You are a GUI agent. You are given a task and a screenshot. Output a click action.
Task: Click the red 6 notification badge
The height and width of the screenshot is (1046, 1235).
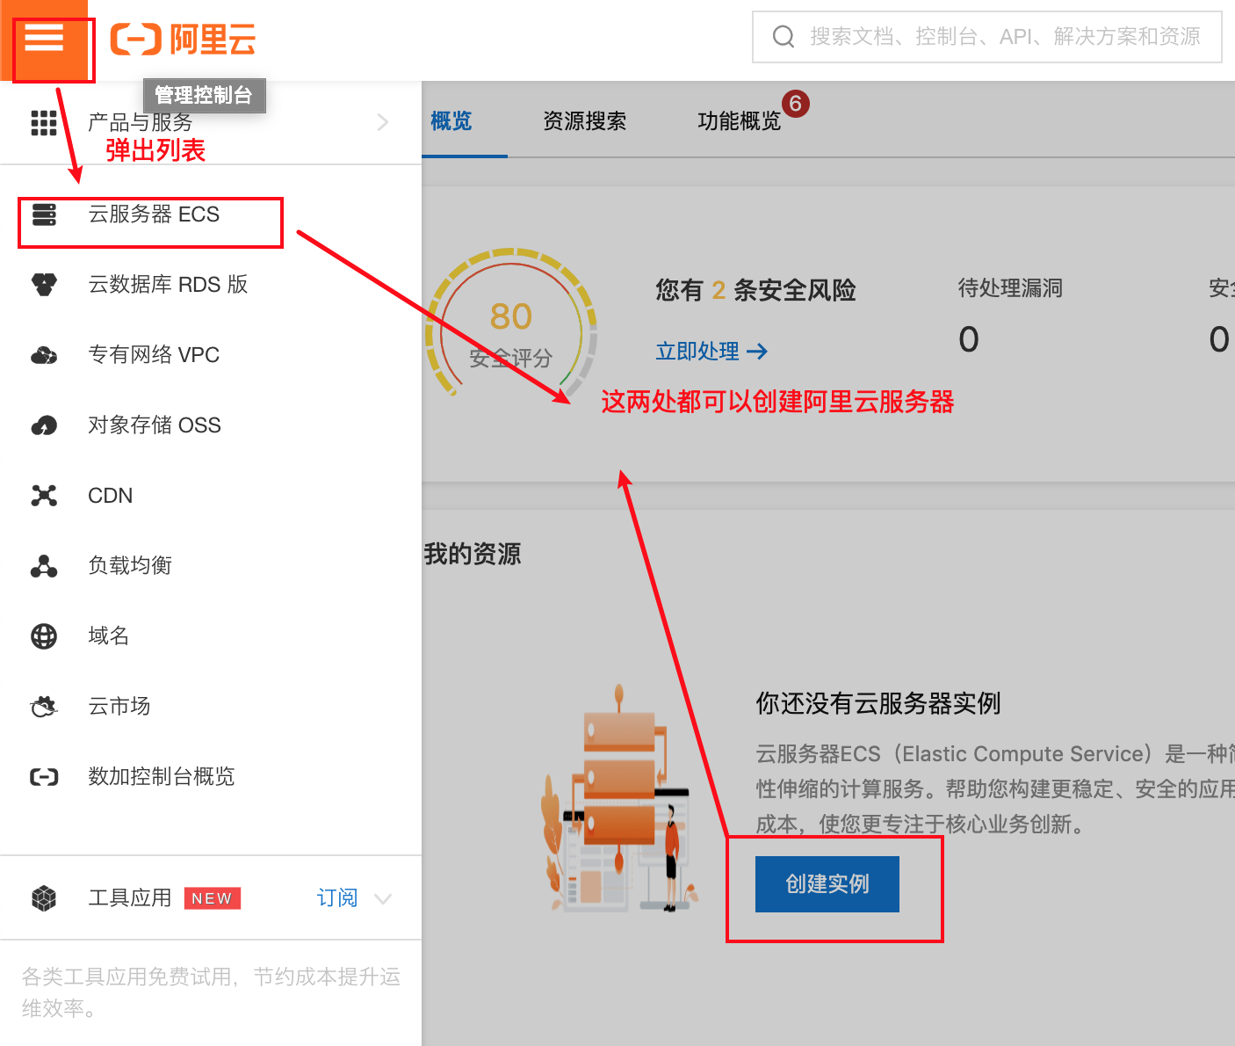pyautogui.click(x=796, y=104)
